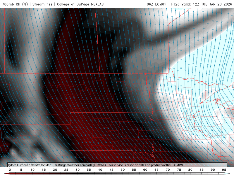Screen dimensions: 234x175
Task: Click the "55" label on the color scale
Action: 134,170
